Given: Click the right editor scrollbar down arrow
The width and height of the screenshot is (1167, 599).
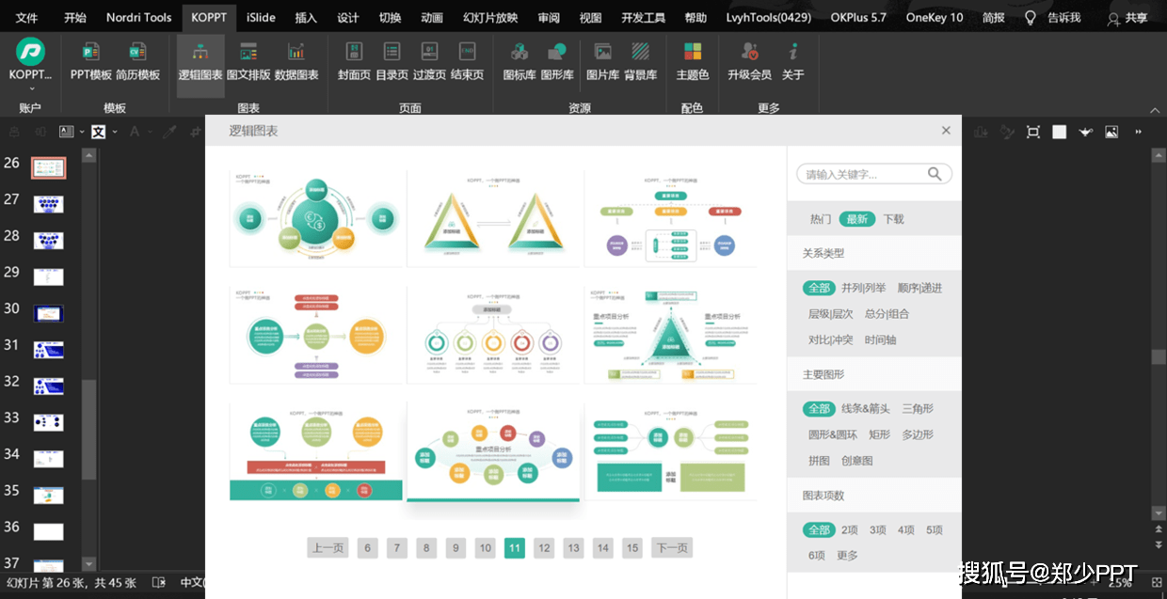Looking at the screenshot, I should [x=1159, y=513].
